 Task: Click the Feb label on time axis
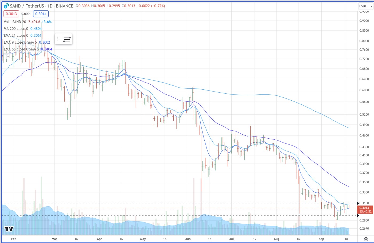pos(14,239)
